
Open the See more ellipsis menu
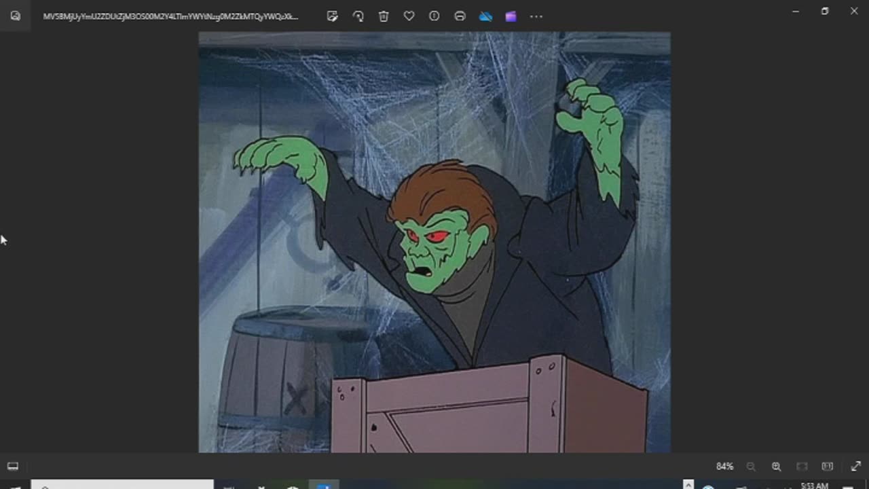tap(536, 16)
